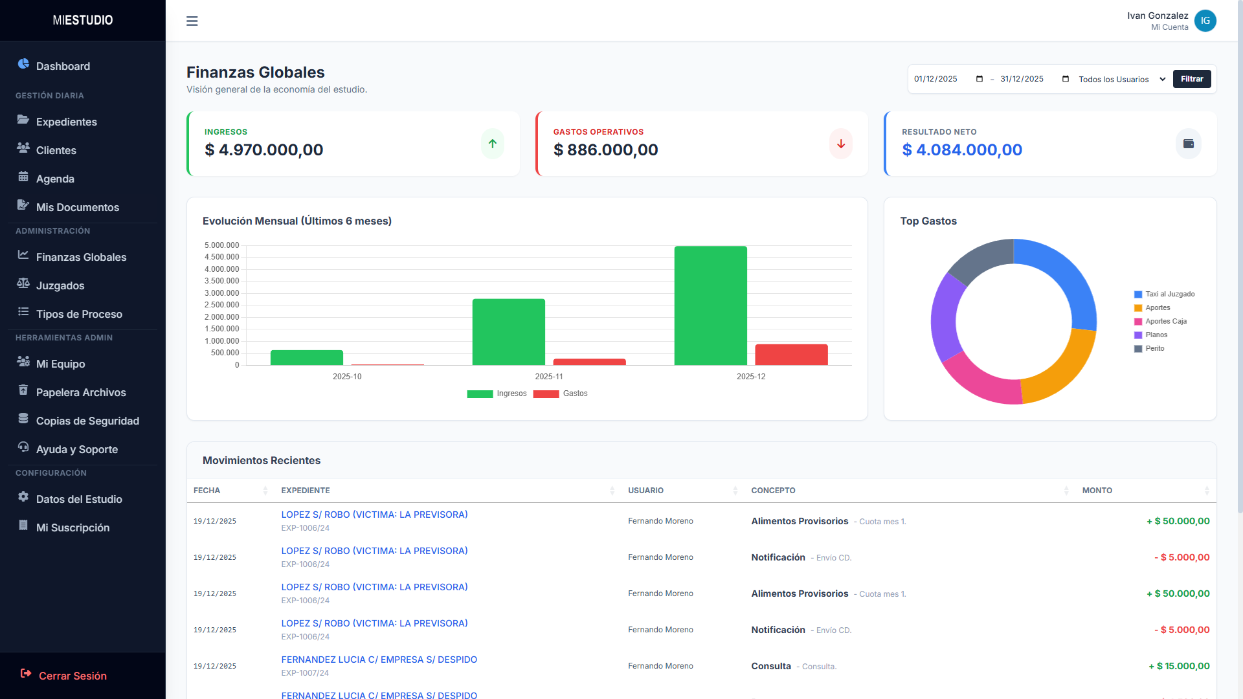The image size is (1243, 699).
Task: Go to the Expedientes menu item
Action: (66, 122)
